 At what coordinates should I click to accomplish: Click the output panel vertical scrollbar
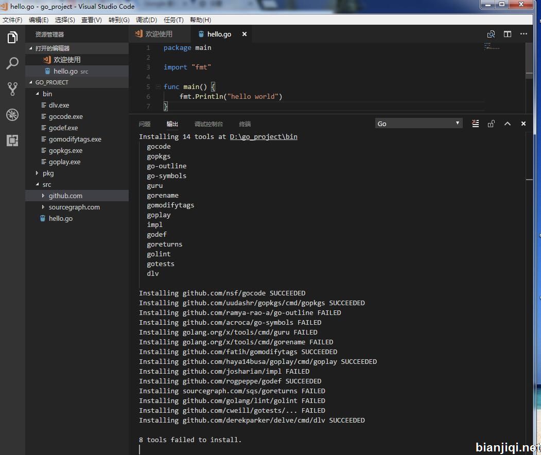coord(529,293)
